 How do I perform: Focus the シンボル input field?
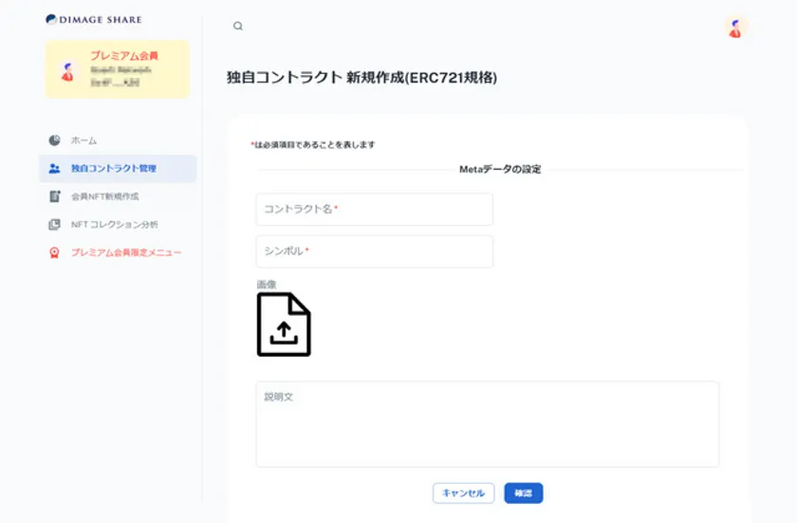[374, 252]
